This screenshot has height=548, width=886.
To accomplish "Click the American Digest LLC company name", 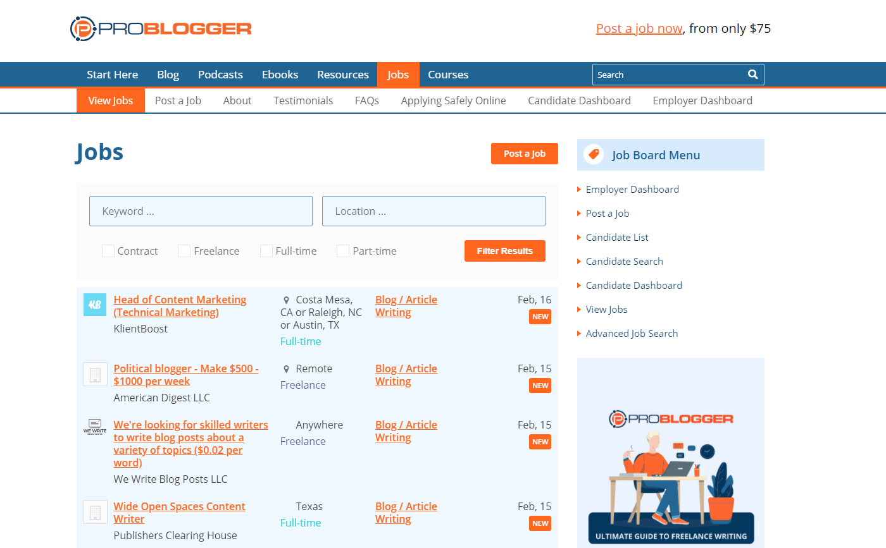I will [x=162, y=398].
